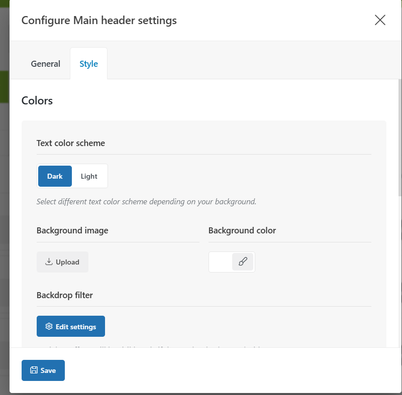This screenshot has height=395, width=402.
Task: Choose Light text color scheme
Action: pos(89,176)
